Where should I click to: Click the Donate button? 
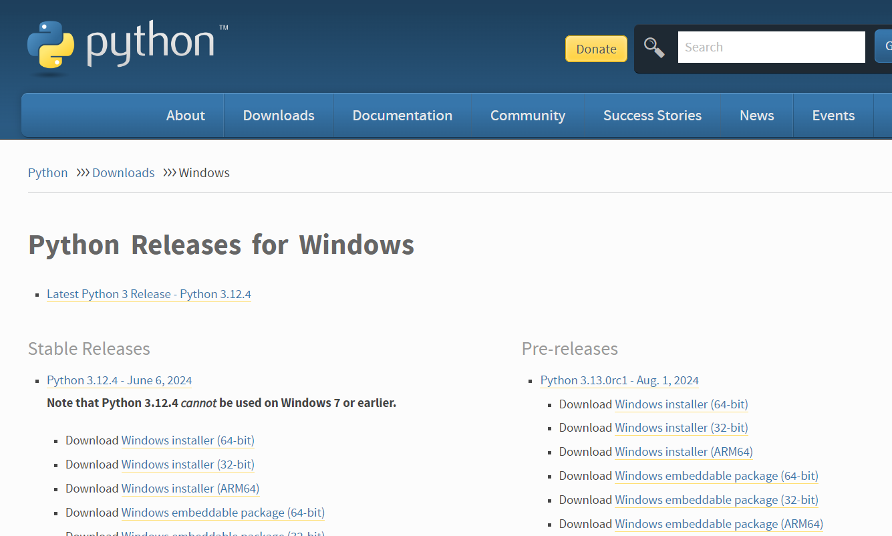(x=596, y=49)
